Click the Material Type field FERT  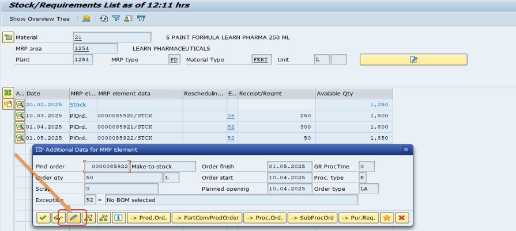tap(262, 60)
